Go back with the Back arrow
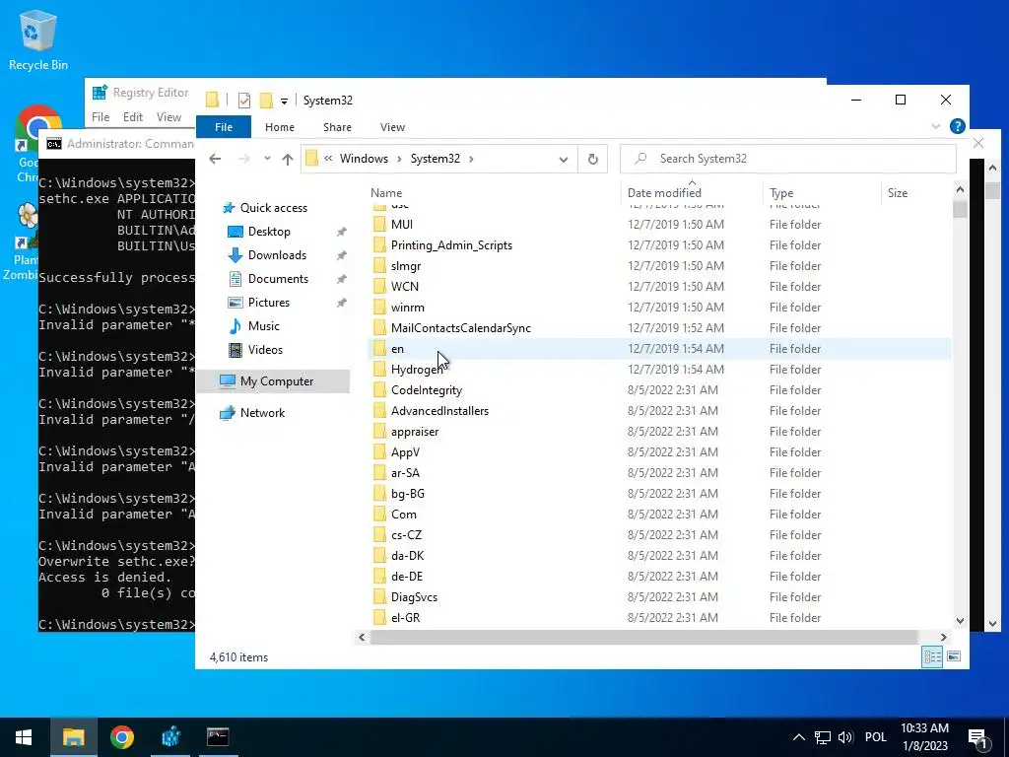 (x=215, y=159)
